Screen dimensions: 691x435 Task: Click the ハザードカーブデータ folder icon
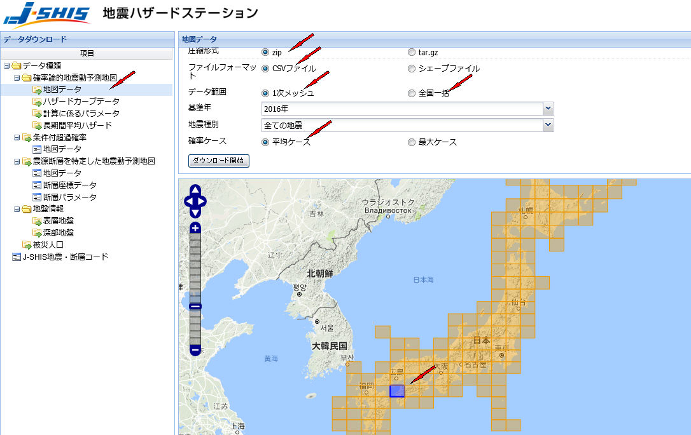coord(37,102)
